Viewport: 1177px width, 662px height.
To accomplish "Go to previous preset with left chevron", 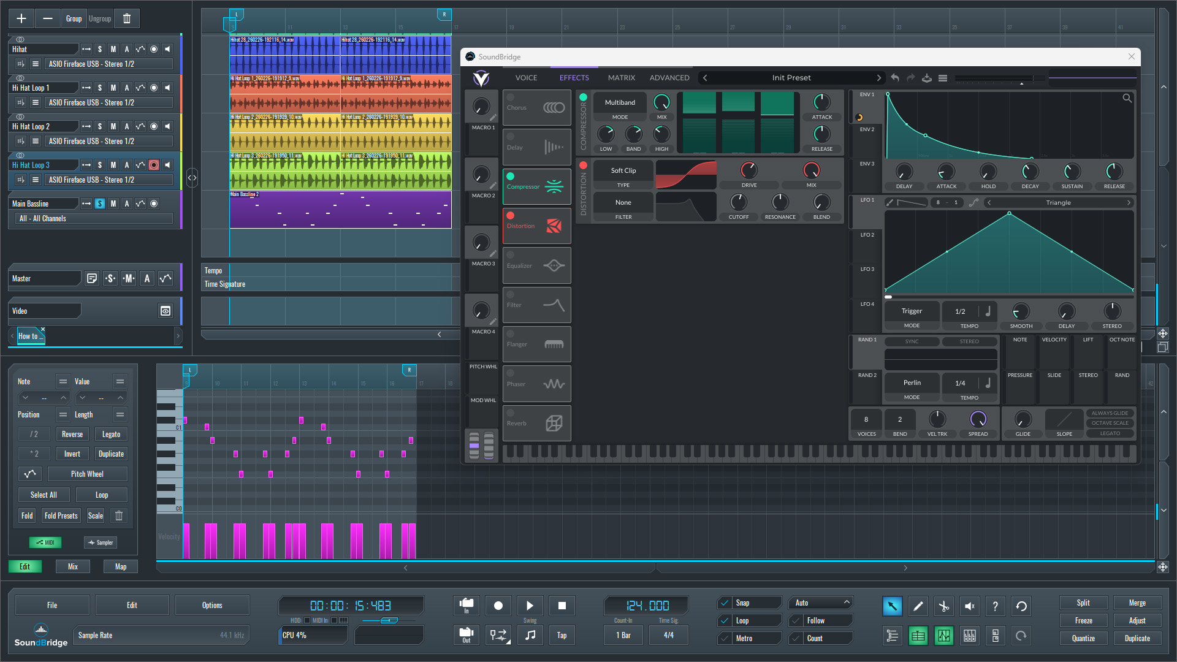I will (x=705, y=78).
